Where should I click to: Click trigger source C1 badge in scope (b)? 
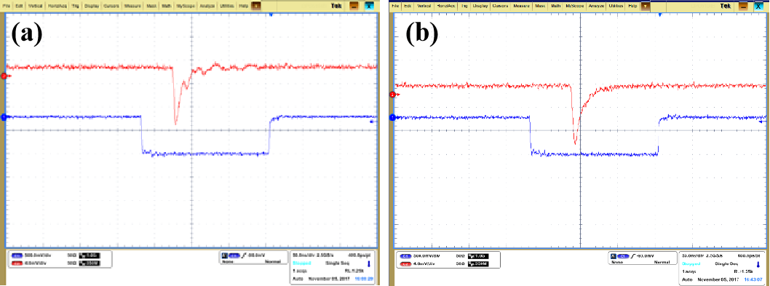[x=623, y=256]
